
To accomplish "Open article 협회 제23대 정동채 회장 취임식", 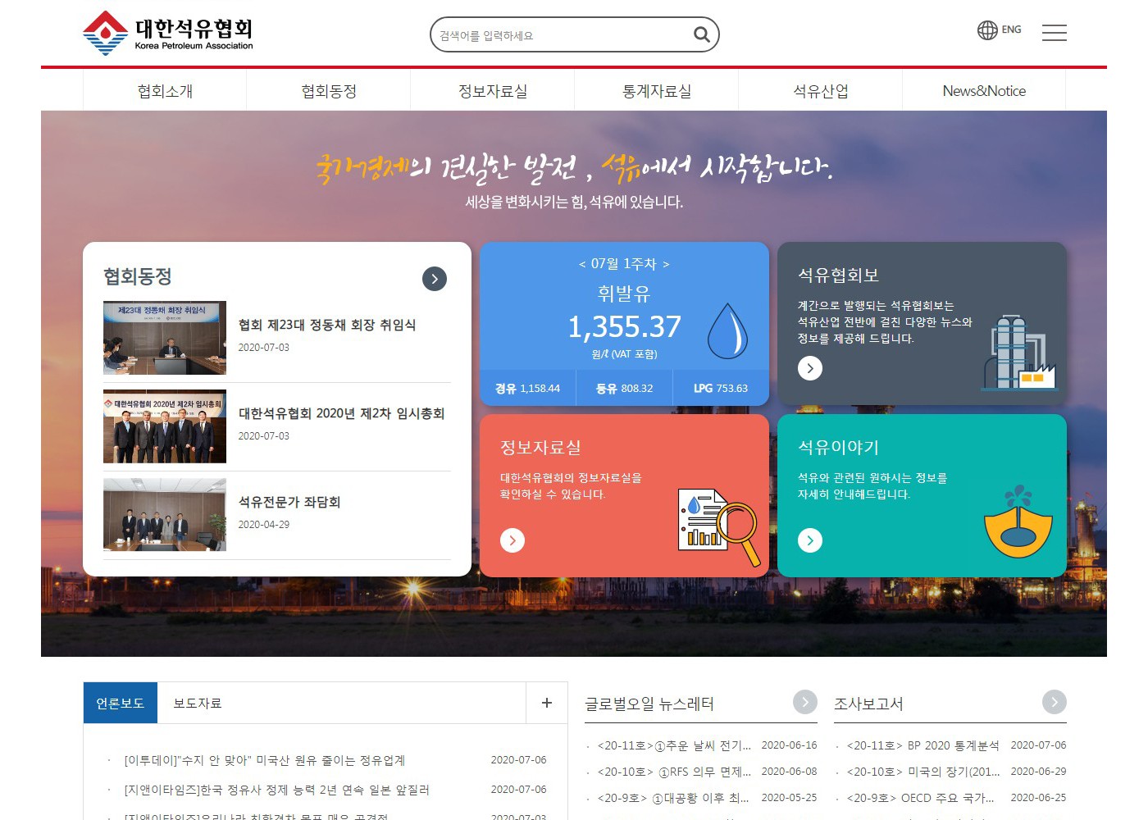I will tap(326, 325).
